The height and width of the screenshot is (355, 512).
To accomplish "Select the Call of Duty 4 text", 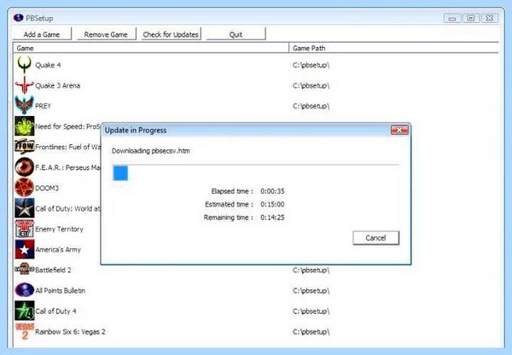I will click(55, 311).
